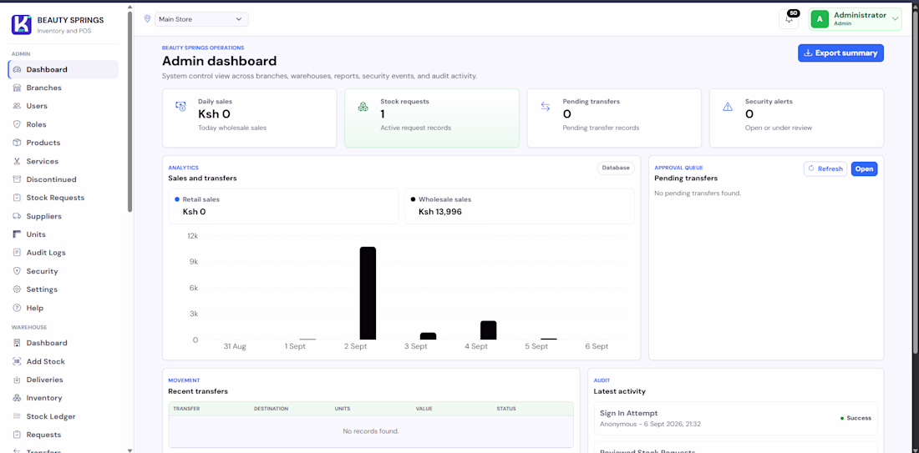The height and width of the screenshot is (453, 919).
Task: Click the Database badge in Analytics
Action: point(616,168)
